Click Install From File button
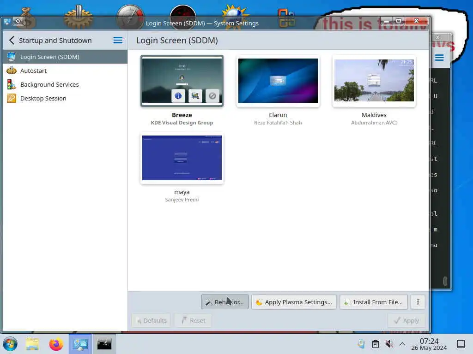 (x=373, y=302)
